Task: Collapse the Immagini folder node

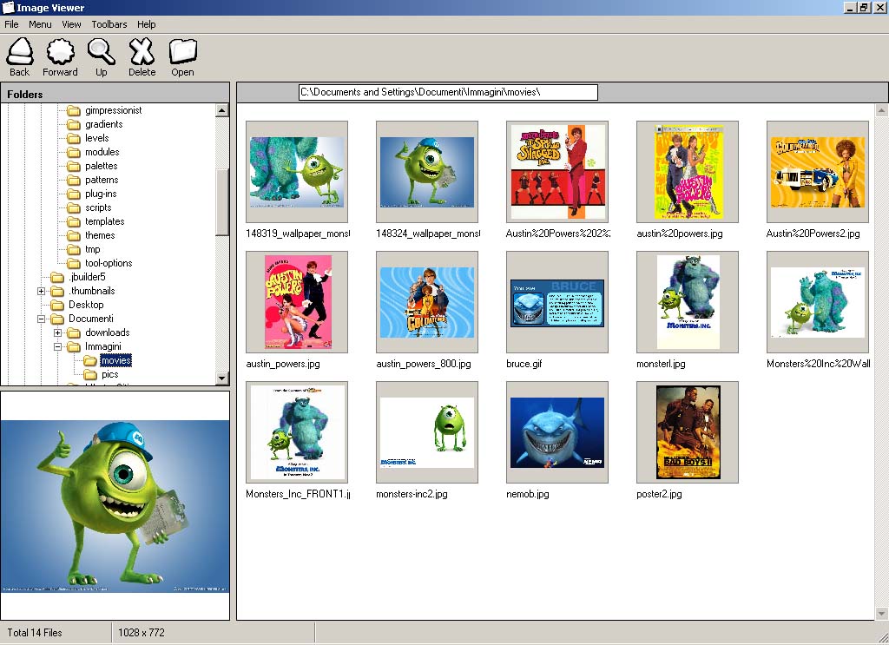Action: [57, 346]
